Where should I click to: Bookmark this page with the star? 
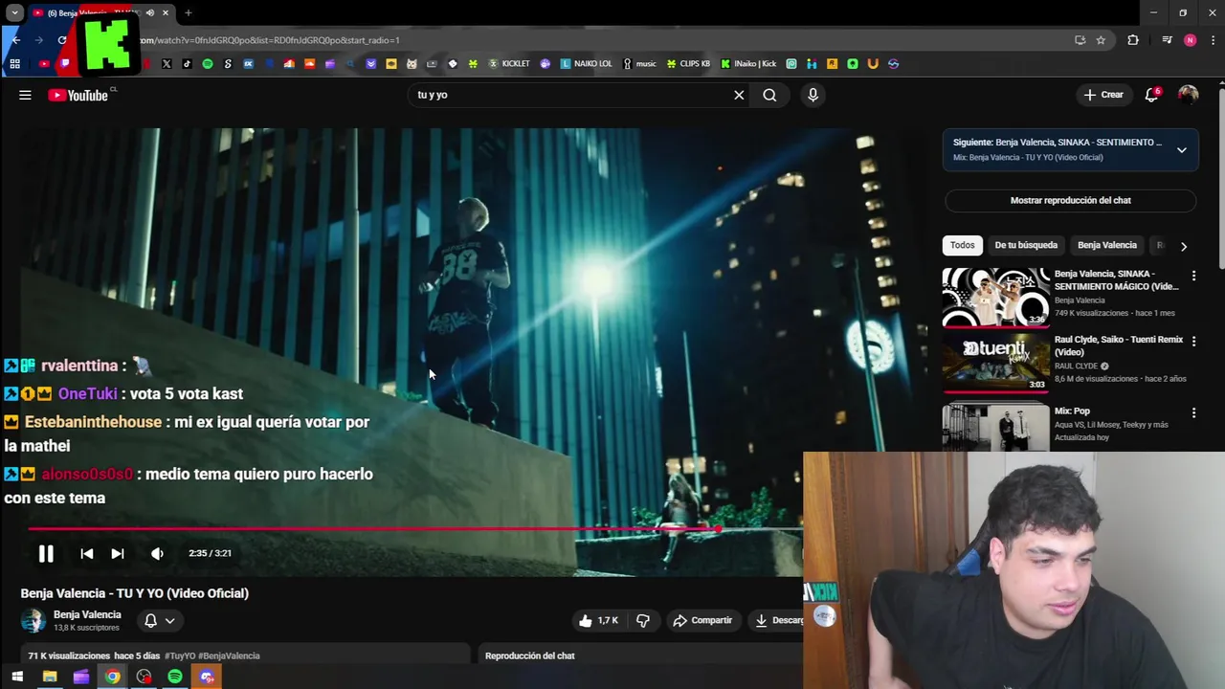[x=1101, y=40]
